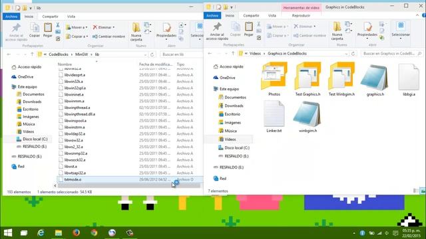Select the libbgi.a file
This screenshot has height=239, width=426.
pyautogui.click(x=409, y=79)
